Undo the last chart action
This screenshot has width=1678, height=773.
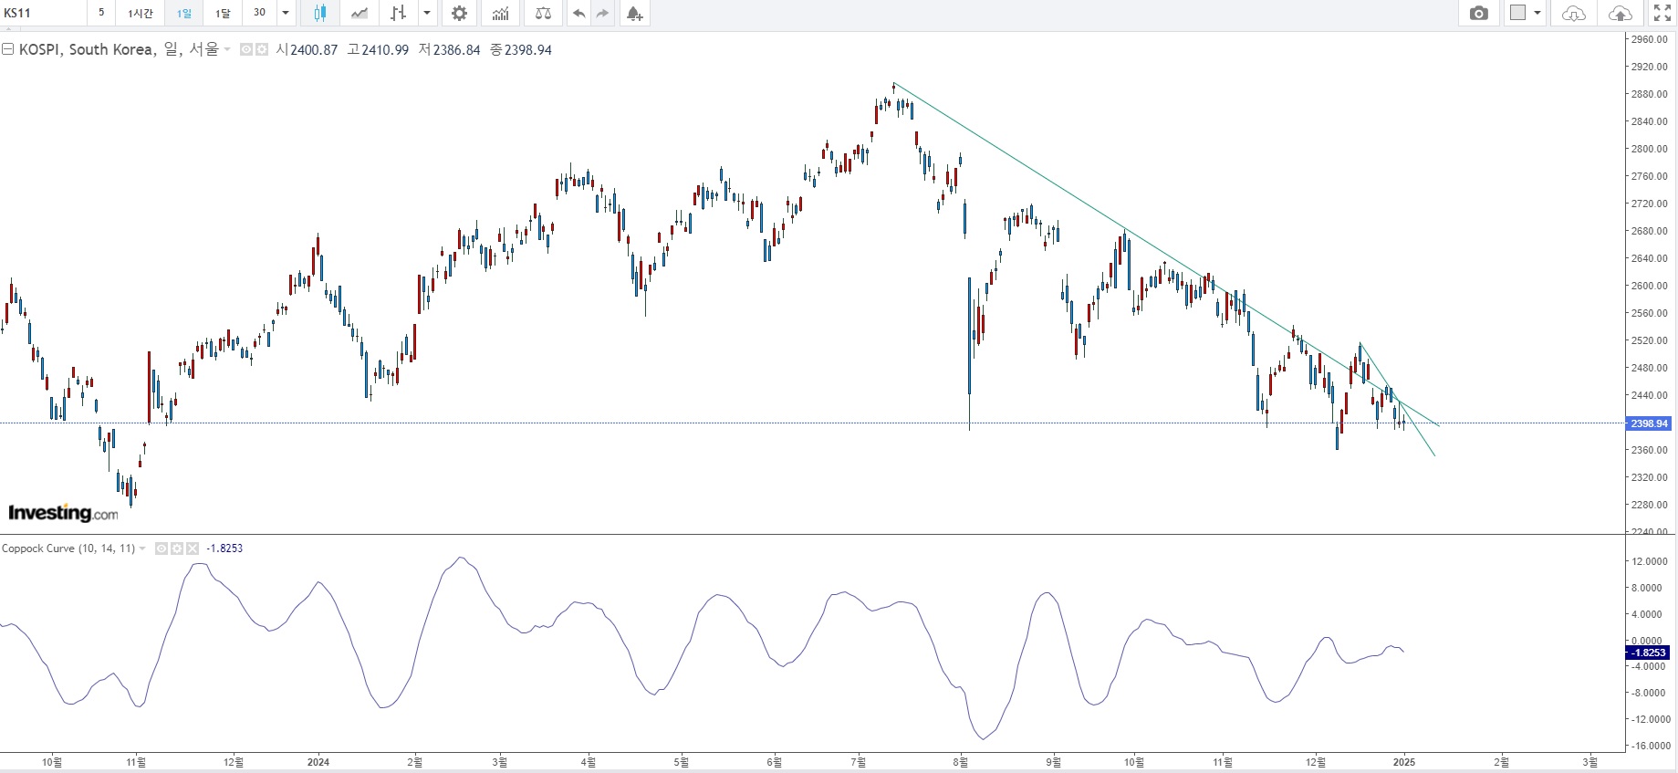tap(578, 13)
